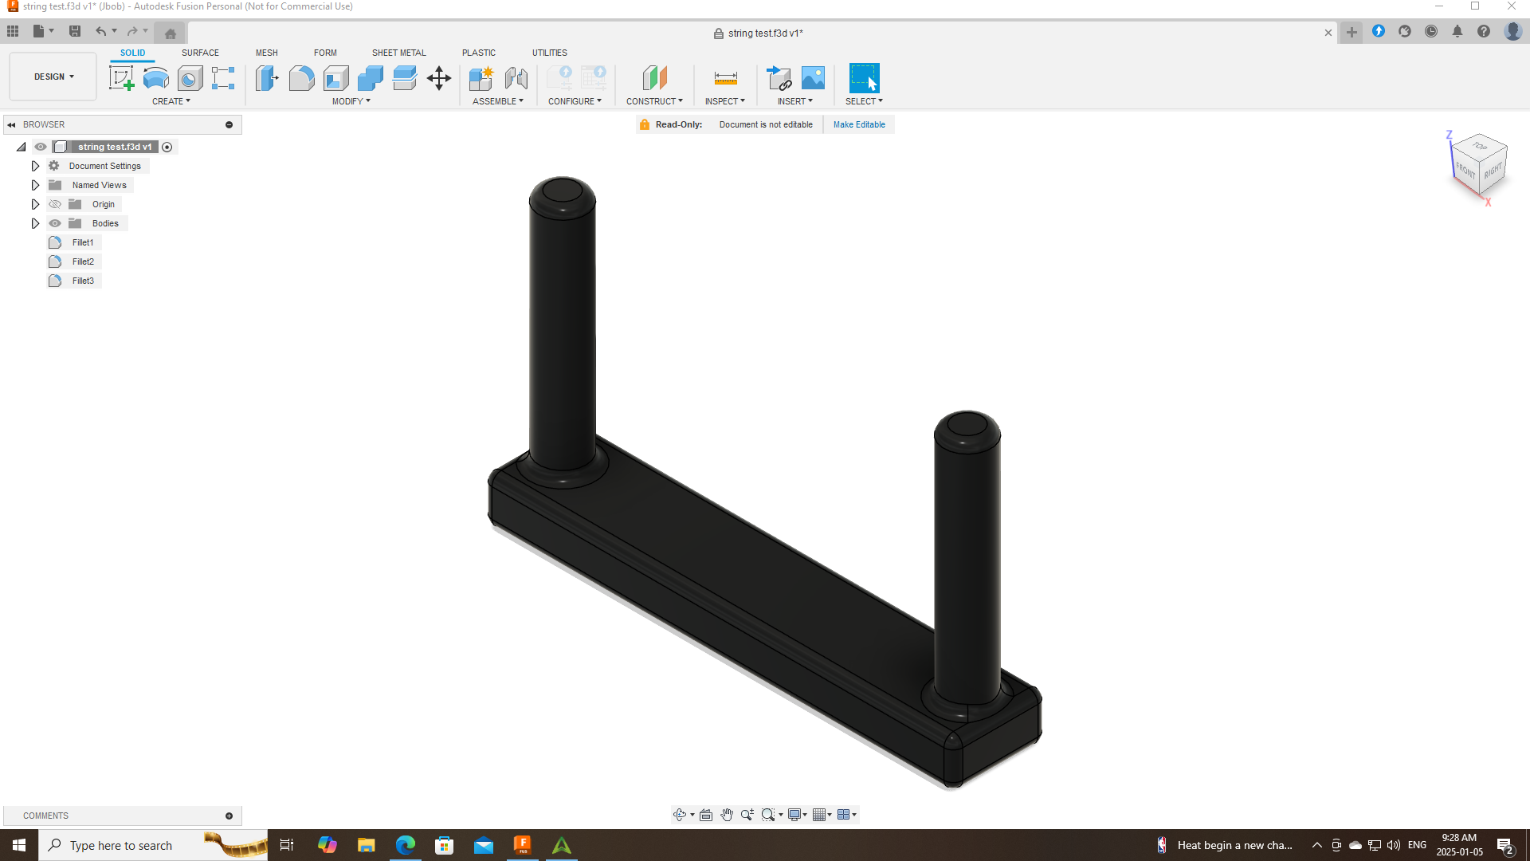Image resolution: width=1530 pixels, height=861 pixels.
Task: Click the ViewCube orientation control
Action: 1479,165
